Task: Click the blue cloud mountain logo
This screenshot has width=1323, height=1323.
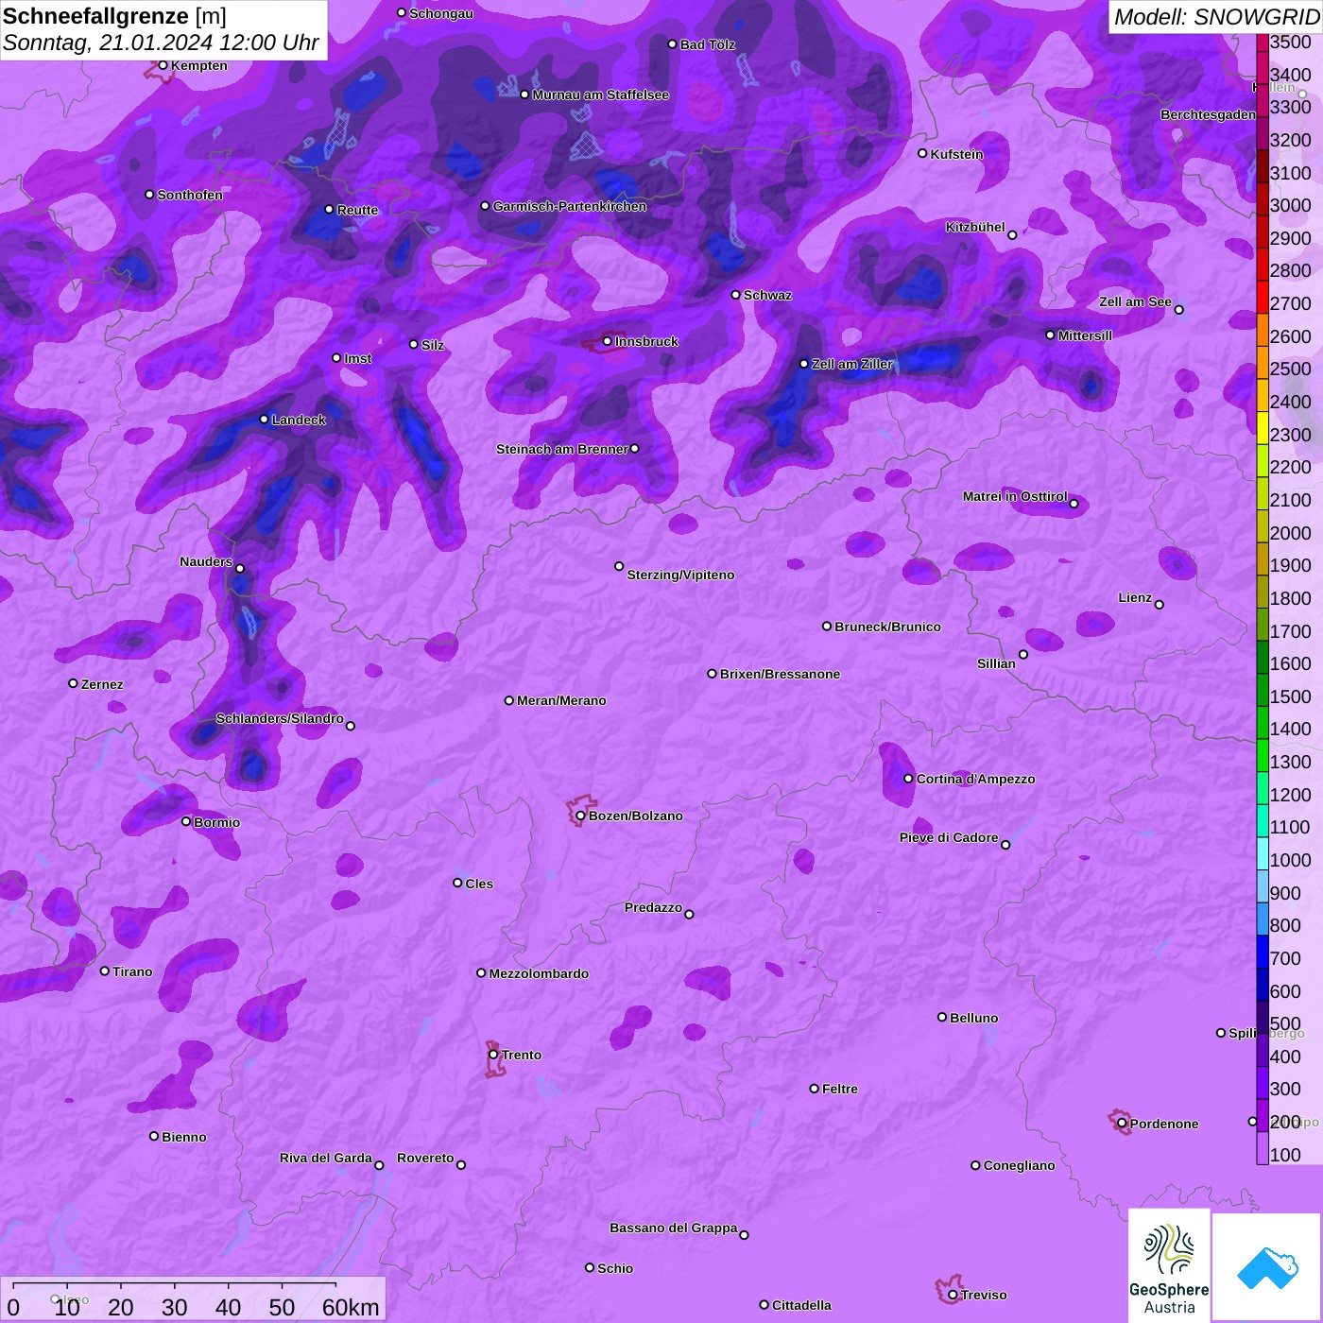Action: (1266, 1266)
